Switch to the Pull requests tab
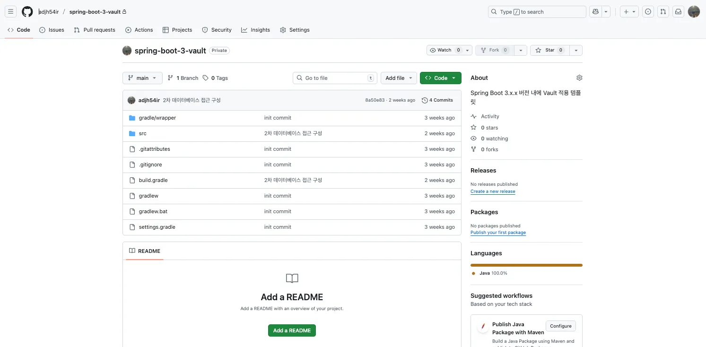706x347 pixels. click(x=95, y=30)
